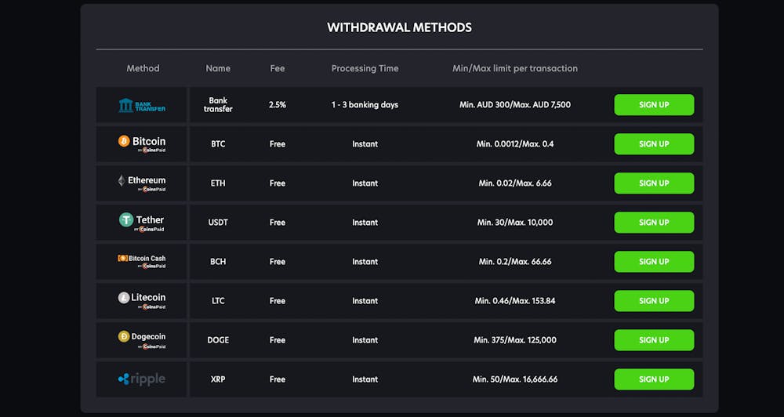
Task: Sign up using the LTC row button
Action: (x=654, y=301)
